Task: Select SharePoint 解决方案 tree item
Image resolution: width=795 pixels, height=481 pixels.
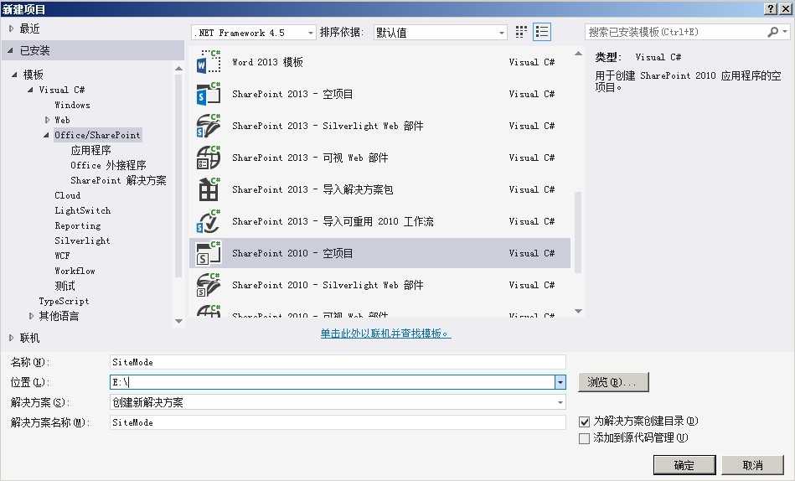Action: [x=118, y=180]
